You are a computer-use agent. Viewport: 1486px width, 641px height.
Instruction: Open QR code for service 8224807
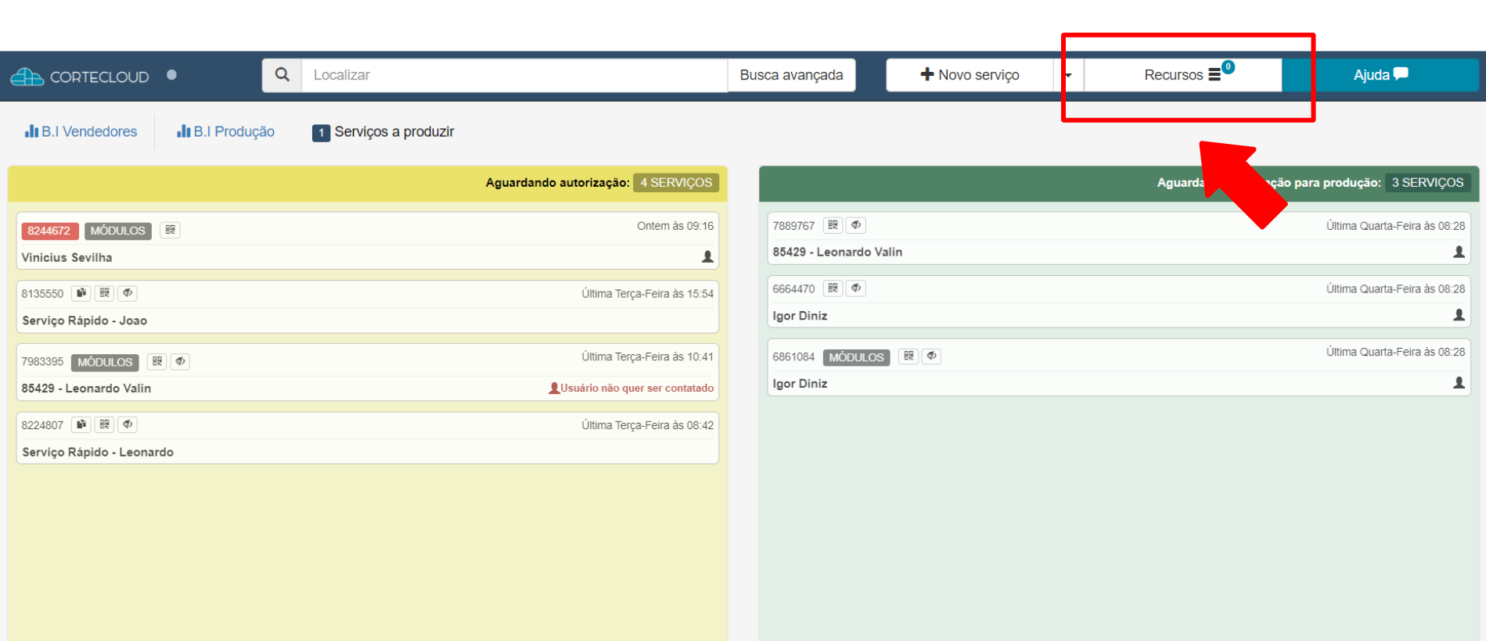105,424
